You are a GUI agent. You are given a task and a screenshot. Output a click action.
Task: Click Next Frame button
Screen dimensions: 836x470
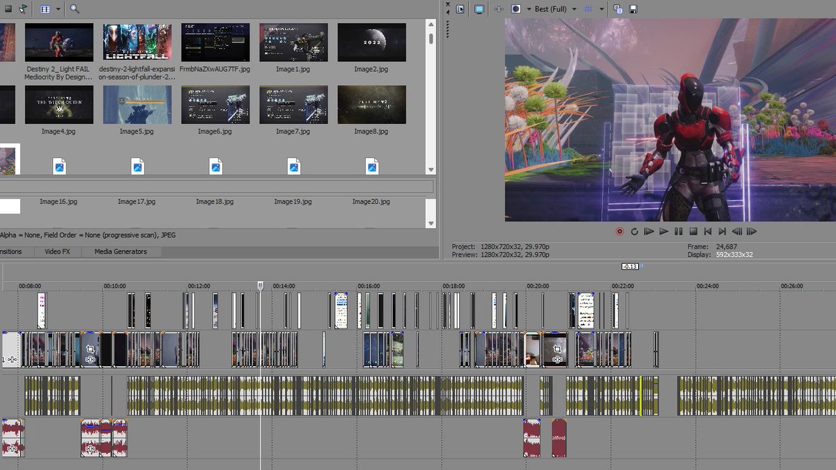[x=752, y=231]
